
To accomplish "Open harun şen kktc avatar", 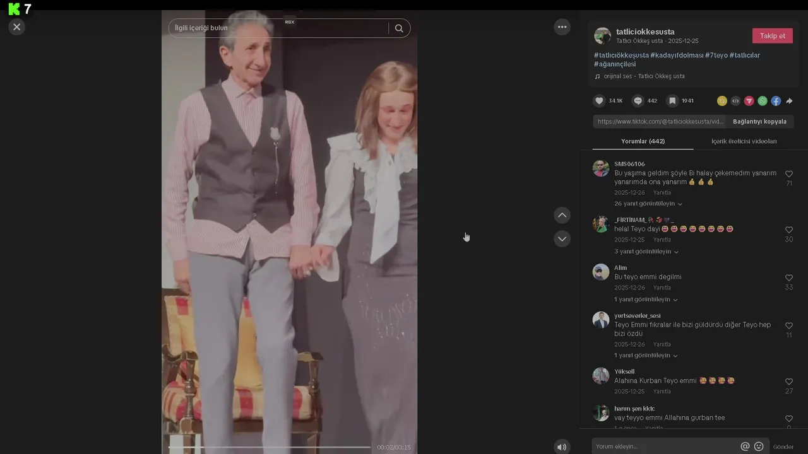I will (601, 413).
